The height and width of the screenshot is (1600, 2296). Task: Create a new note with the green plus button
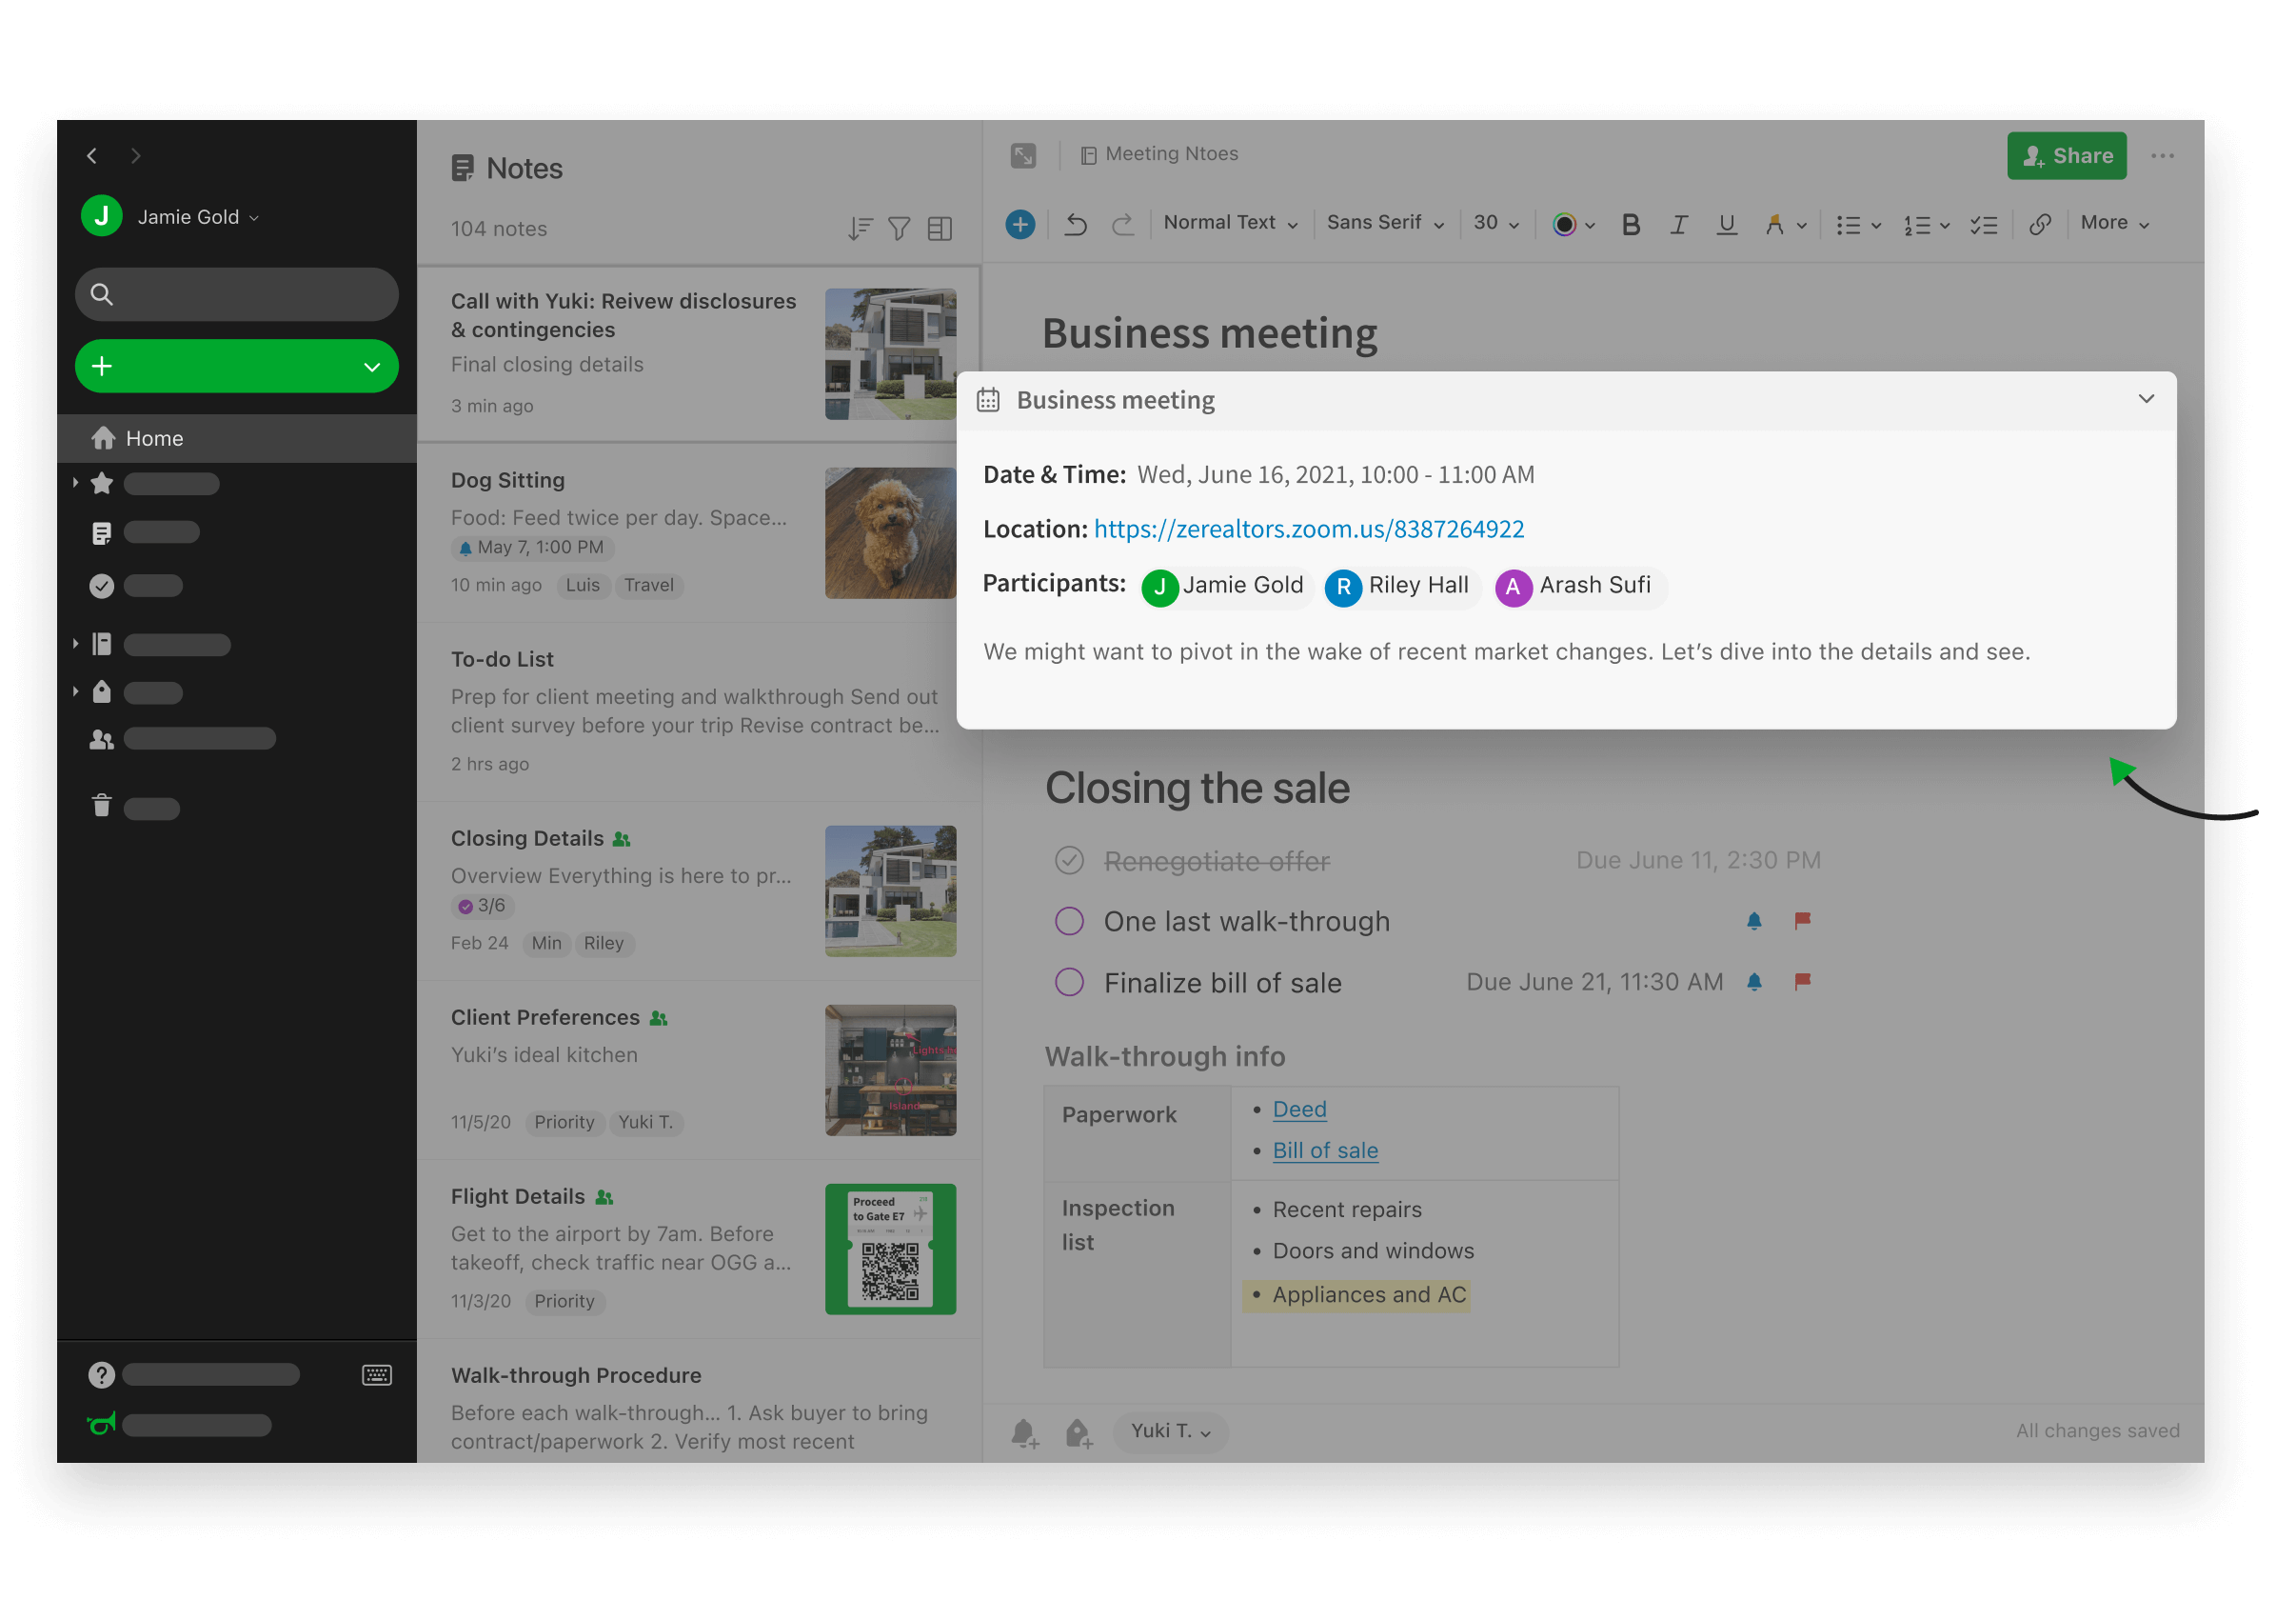tap(102, 367)
